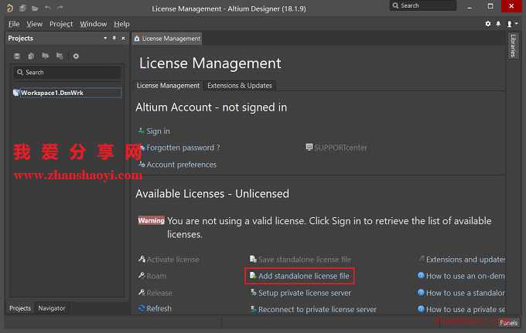Click the Undo arrow in title bar
Screen dimensions: 526x333
pos(48,8)
